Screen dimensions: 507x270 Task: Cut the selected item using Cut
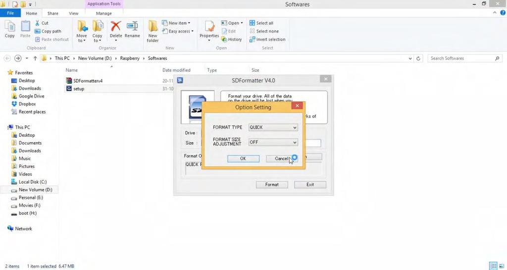pos(42,23)
